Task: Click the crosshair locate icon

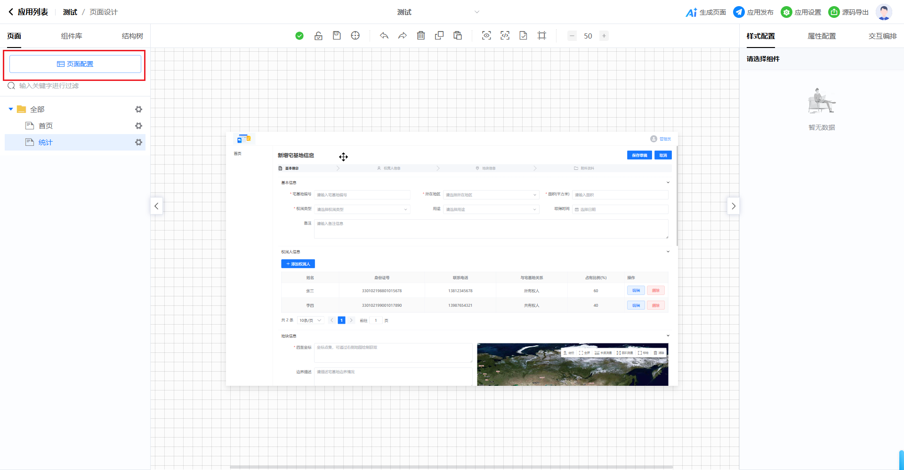Action: [355, 36]
